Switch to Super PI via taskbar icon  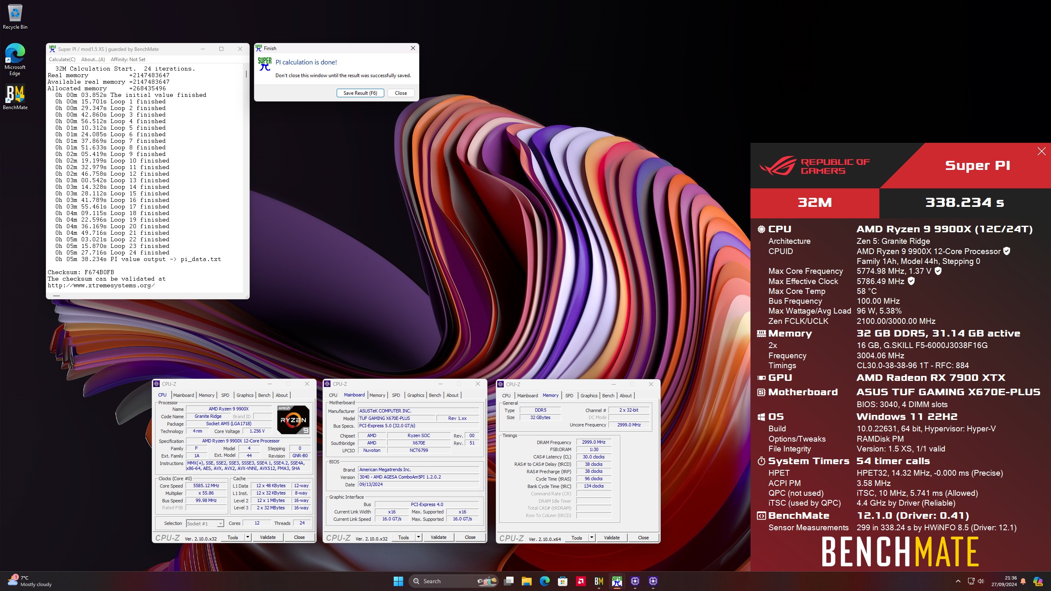(x=617, y=581)
